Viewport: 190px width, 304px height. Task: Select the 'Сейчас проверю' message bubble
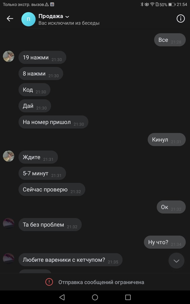coord(52,189)
